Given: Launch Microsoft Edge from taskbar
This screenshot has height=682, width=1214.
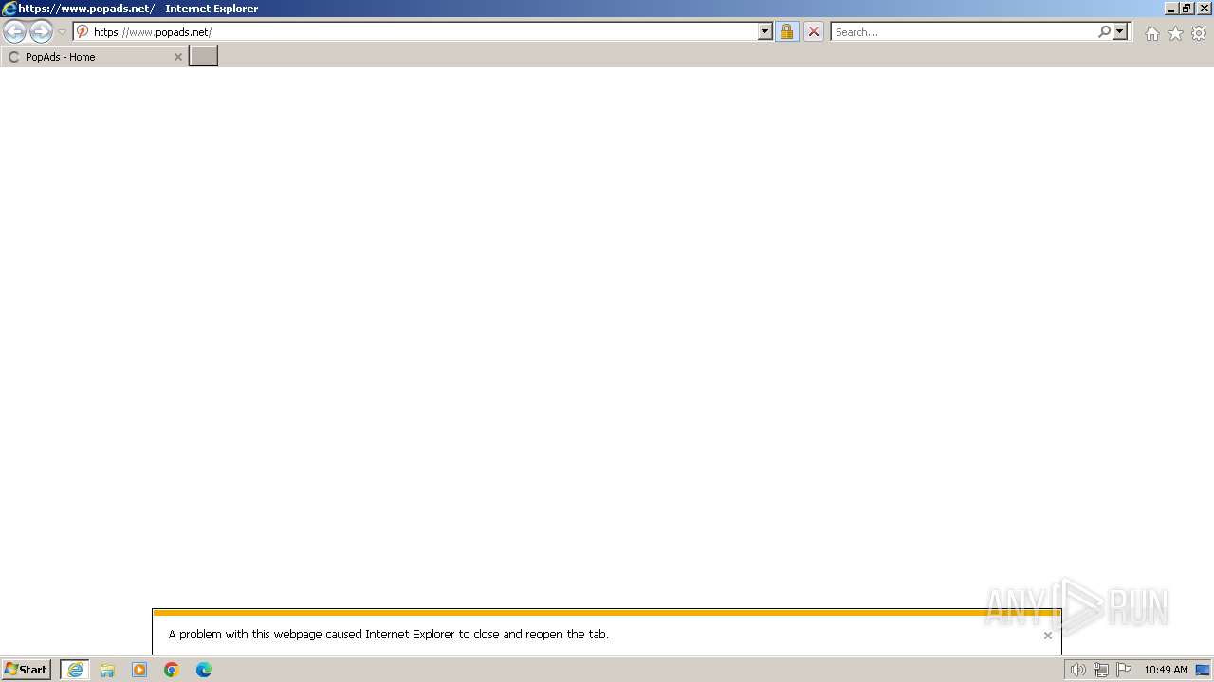Looking at the screenshot, I should click(204, 670).
